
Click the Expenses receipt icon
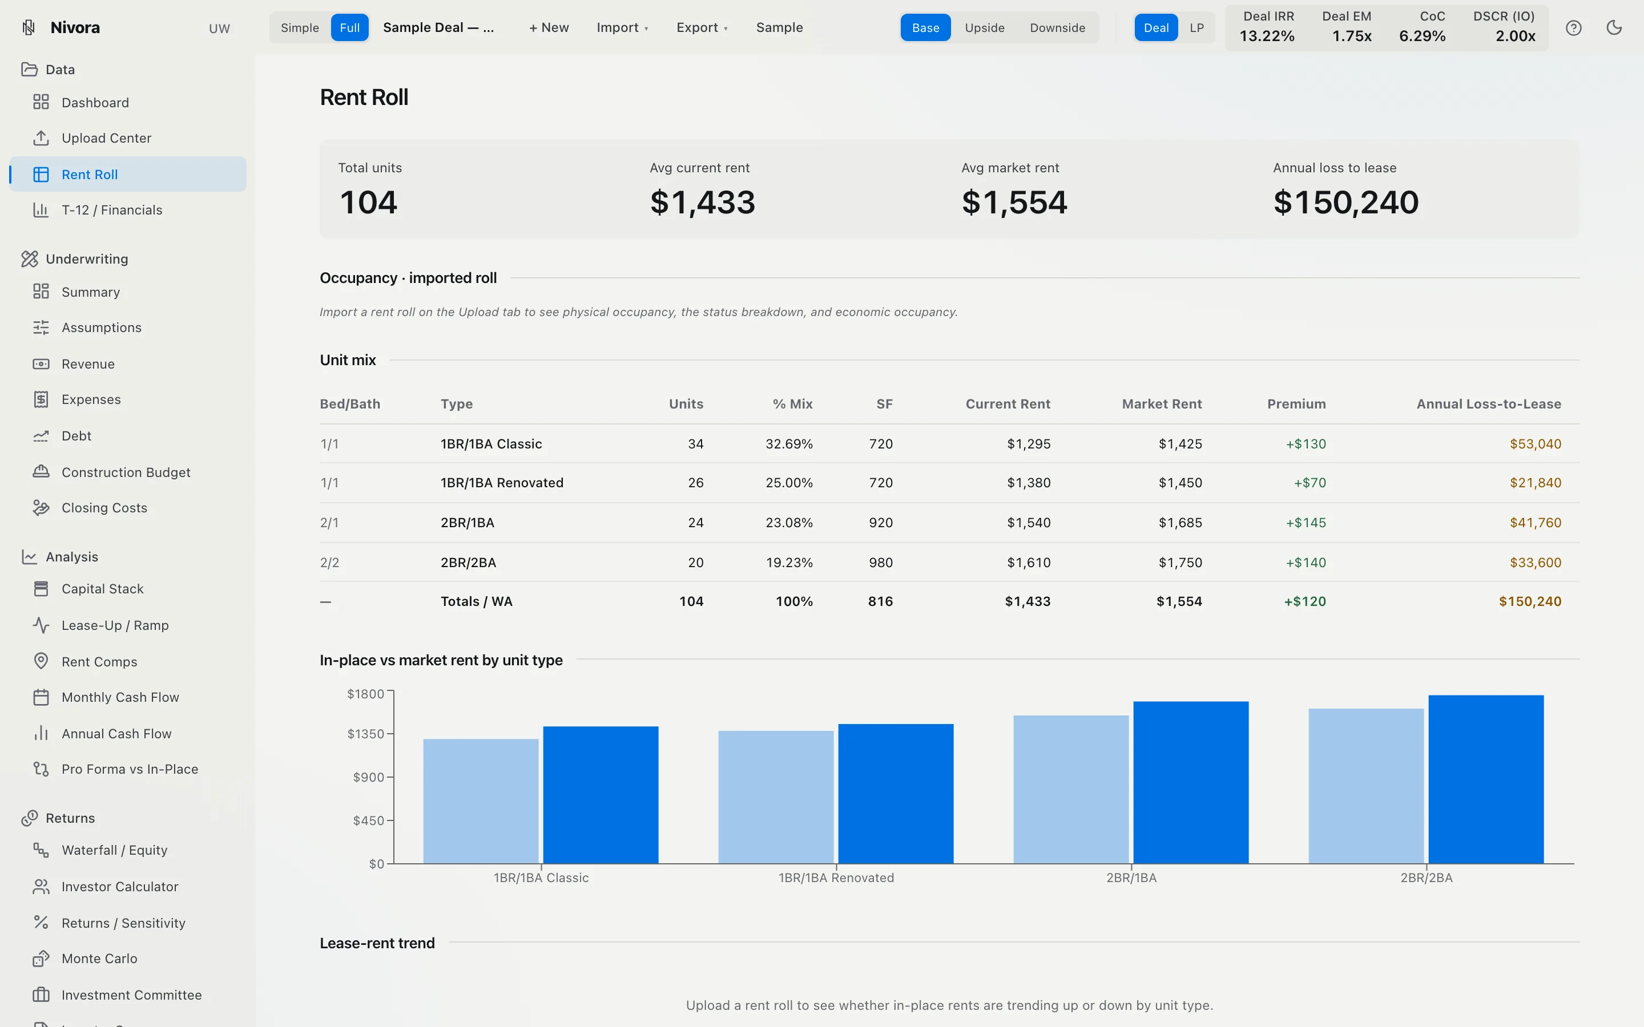click(41, 399)
